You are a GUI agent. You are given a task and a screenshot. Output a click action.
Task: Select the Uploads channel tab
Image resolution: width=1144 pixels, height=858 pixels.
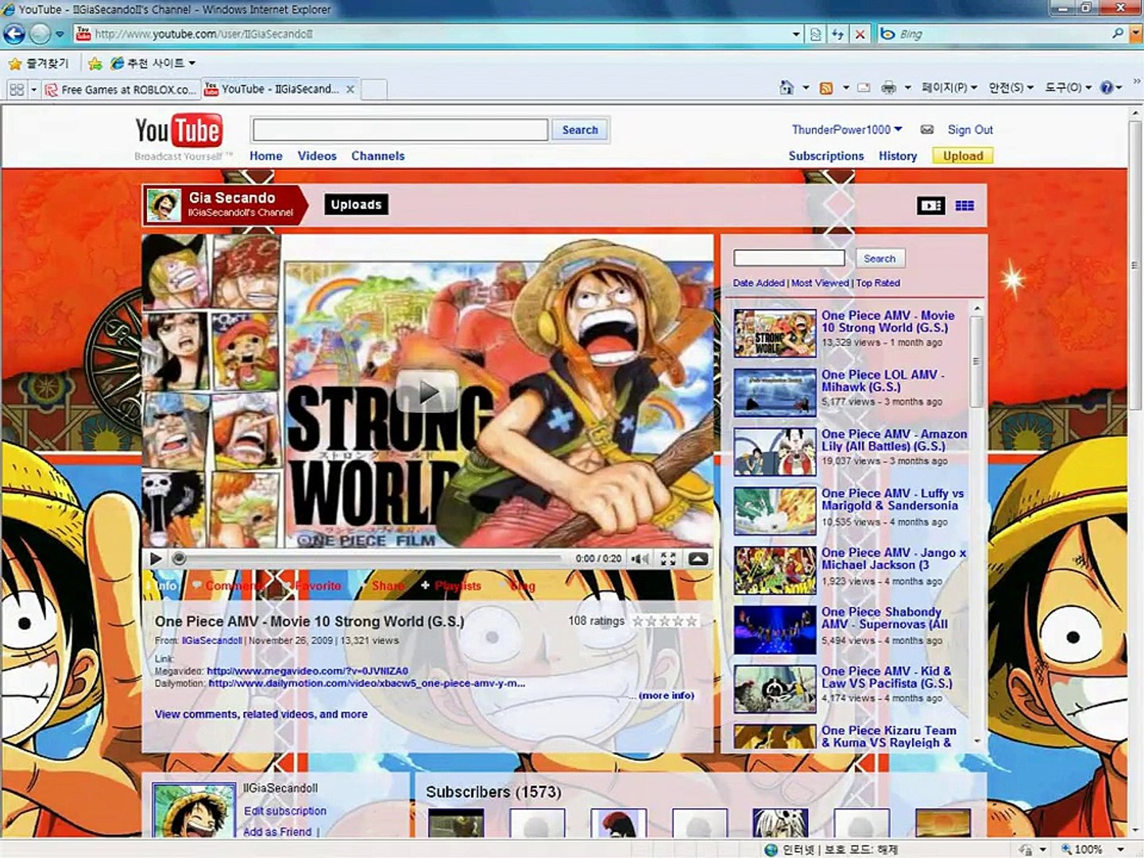[x=356, y=205]
